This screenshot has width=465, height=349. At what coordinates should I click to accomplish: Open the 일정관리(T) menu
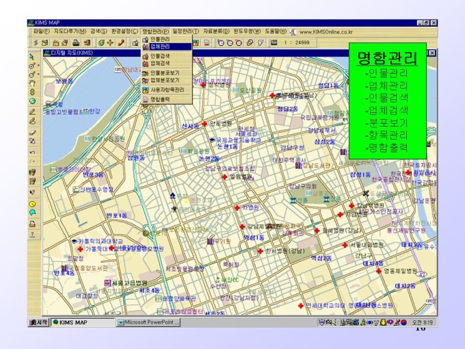coord(185,31)
